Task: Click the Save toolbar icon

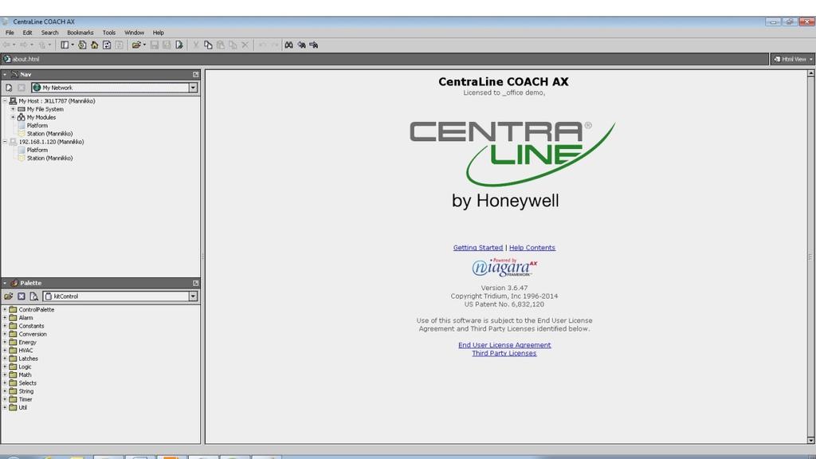Action: coord(154,45)
